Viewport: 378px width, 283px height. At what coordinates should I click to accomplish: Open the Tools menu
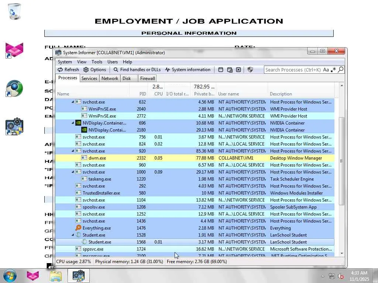point(97,62)
